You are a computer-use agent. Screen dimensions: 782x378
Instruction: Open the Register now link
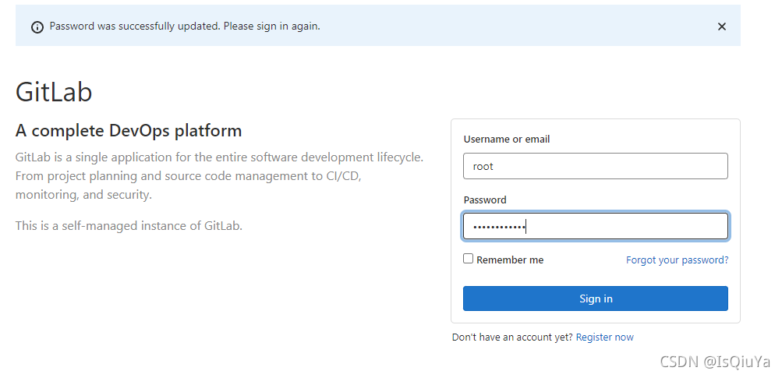[604, 337]
